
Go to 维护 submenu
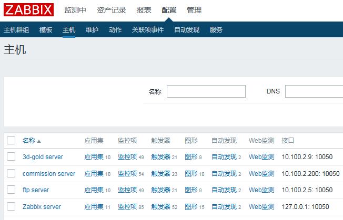92,30
